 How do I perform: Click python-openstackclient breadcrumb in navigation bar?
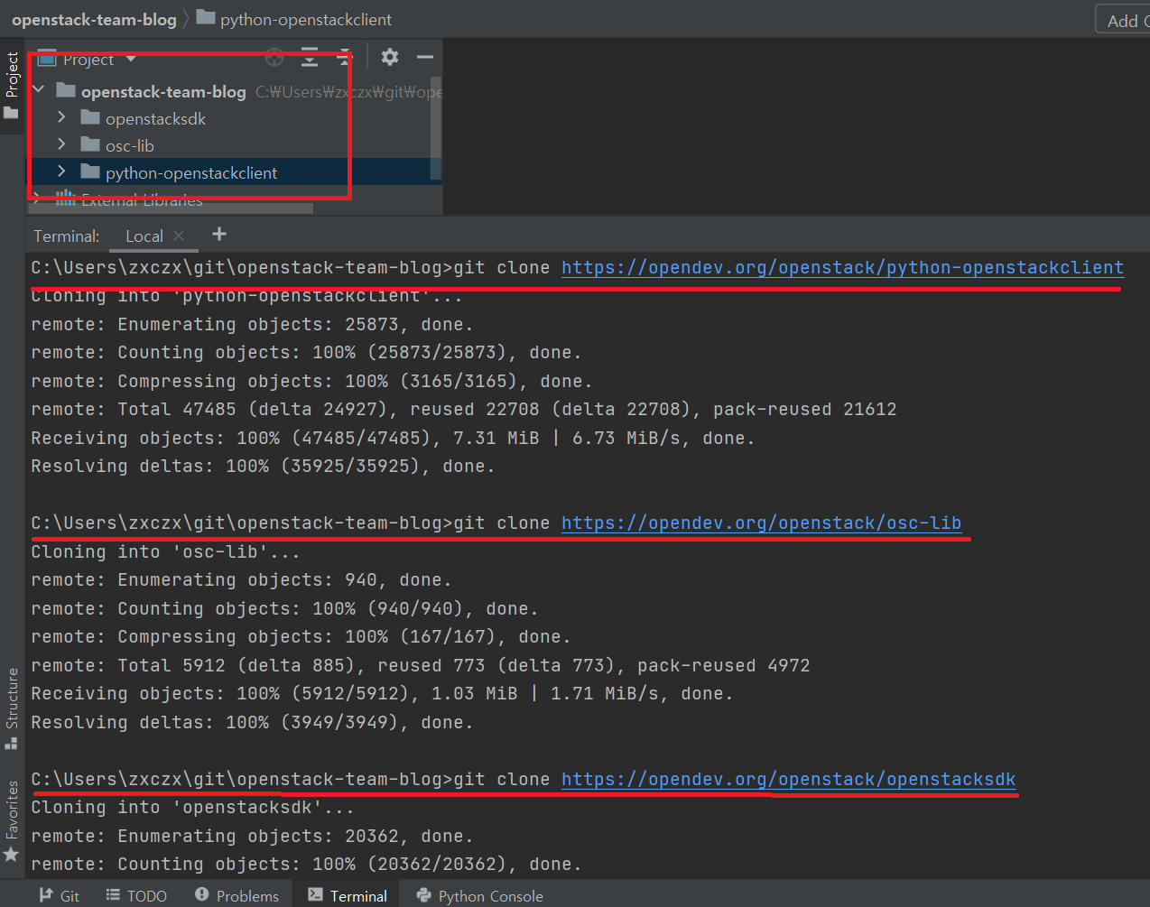coord(294,19)
